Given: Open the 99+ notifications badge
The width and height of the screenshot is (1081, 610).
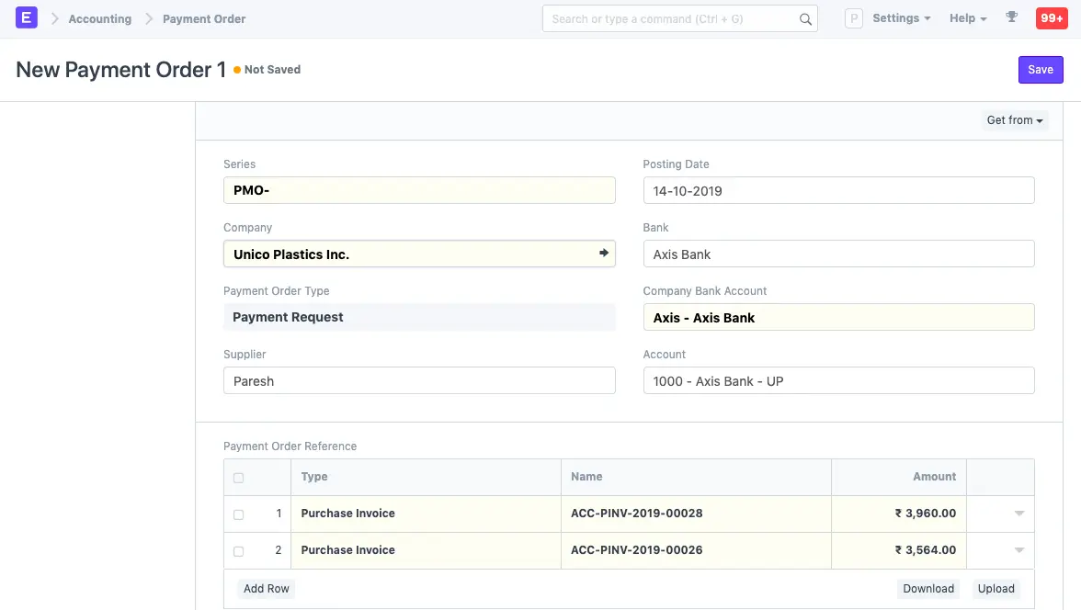Looking at the screenshot, I should pyautogui.click(x=1052, y=18).
